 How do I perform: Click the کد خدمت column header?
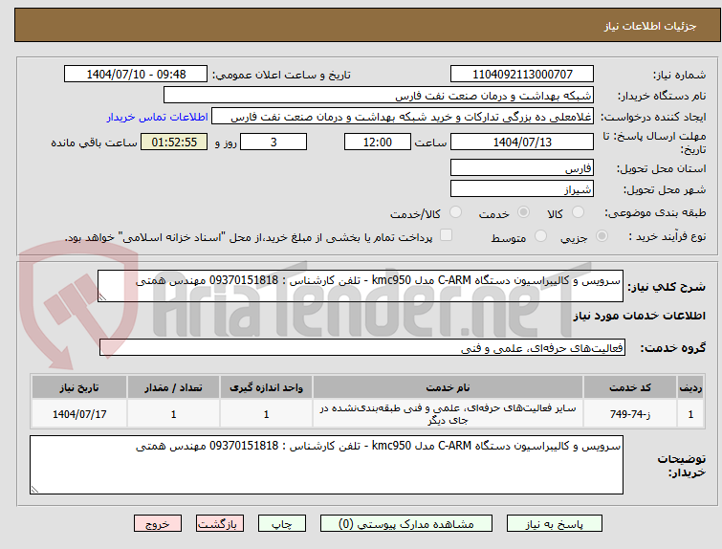pos(629,387)
